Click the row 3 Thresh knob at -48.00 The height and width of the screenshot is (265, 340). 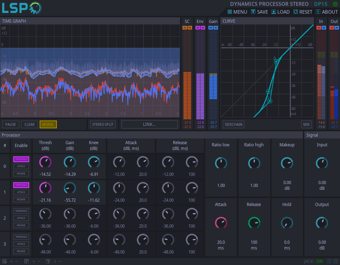(x=45, y=240)
